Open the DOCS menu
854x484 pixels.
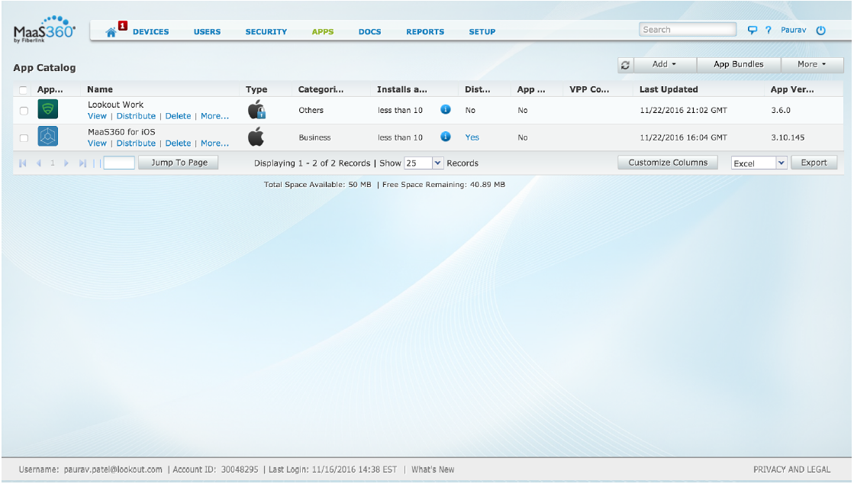[x=370, y=32]
